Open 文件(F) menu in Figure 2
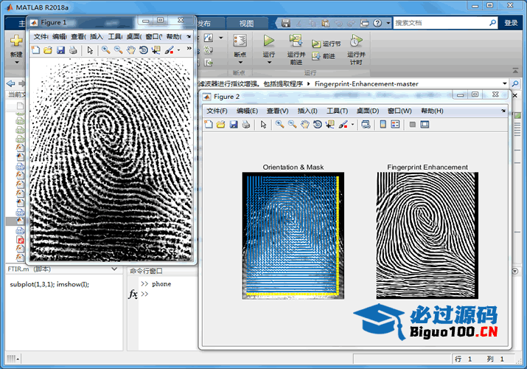This screenshot has height=369, width=527. tap(217, 111)
